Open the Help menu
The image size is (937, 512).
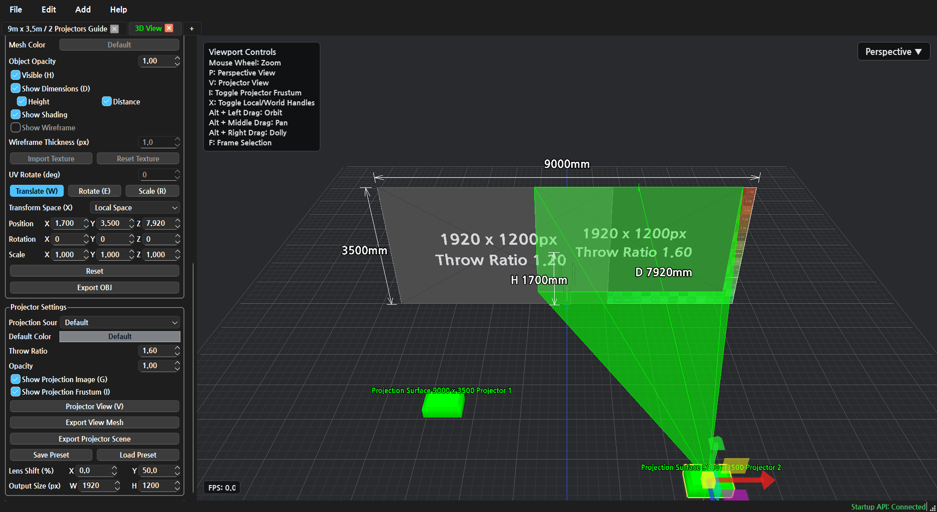[118, 9]
